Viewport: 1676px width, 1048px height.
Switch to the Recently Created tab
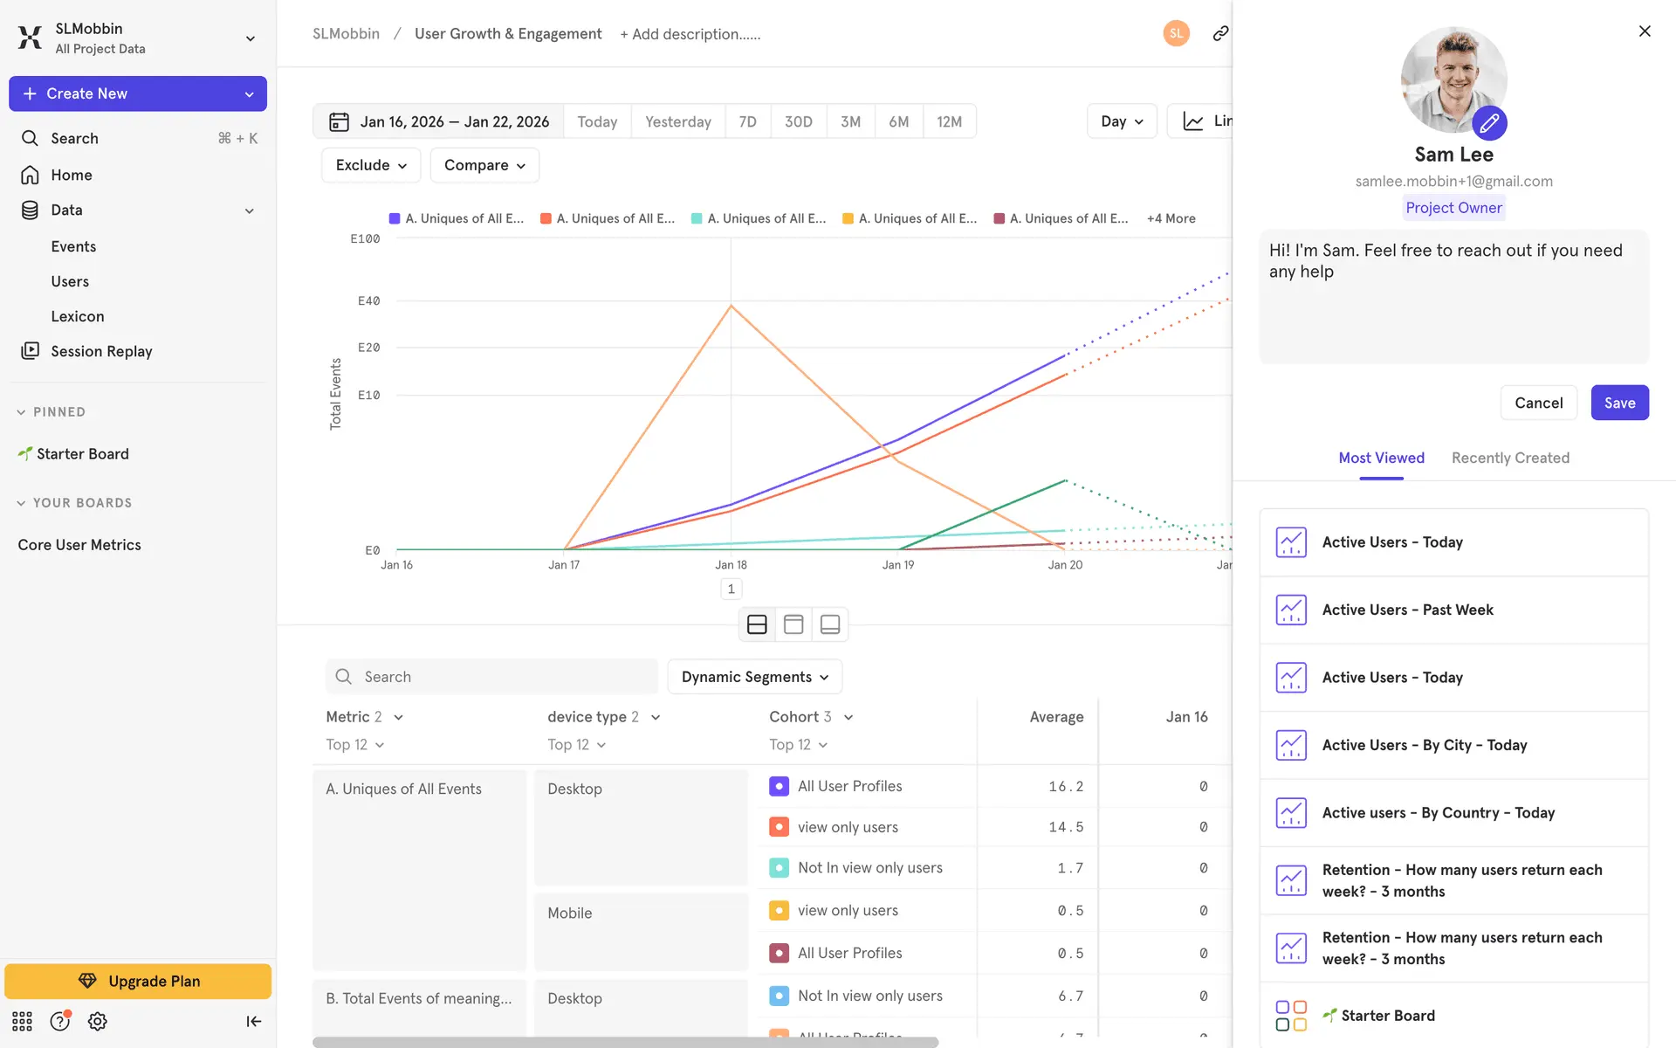pyautogui.click(x=1509, y=458)
